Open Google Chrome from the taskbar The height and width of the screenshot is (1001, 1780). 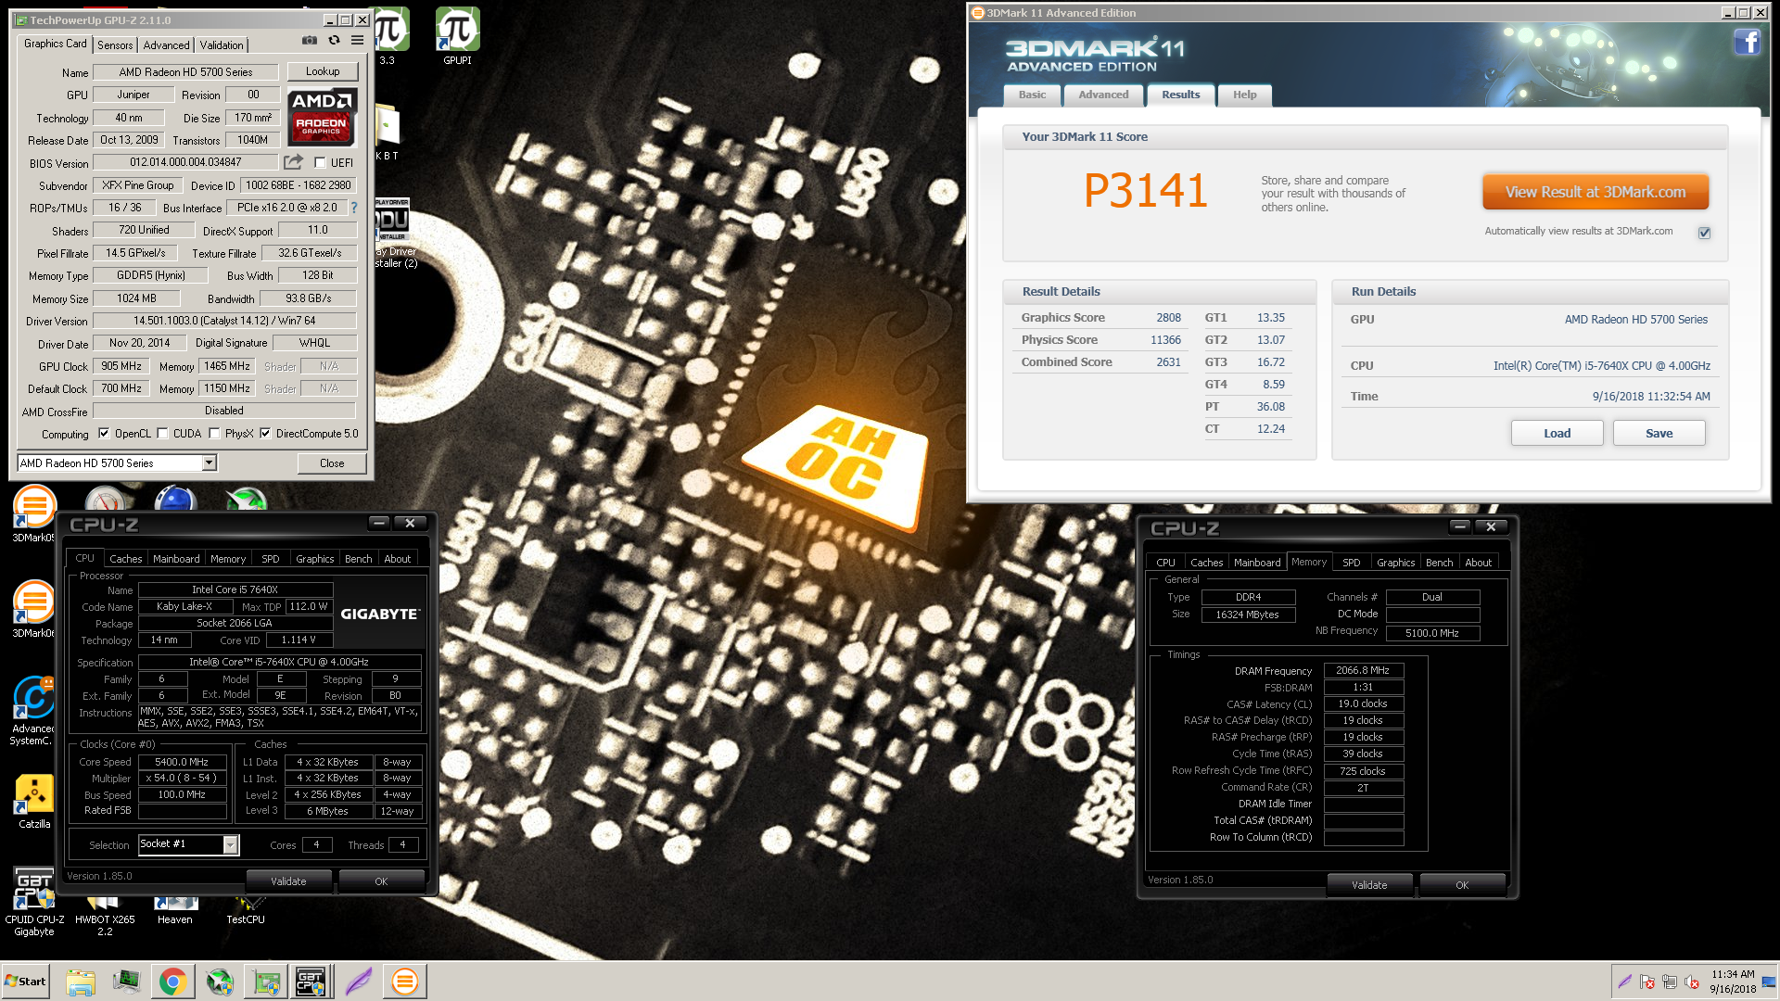[172, 982]
